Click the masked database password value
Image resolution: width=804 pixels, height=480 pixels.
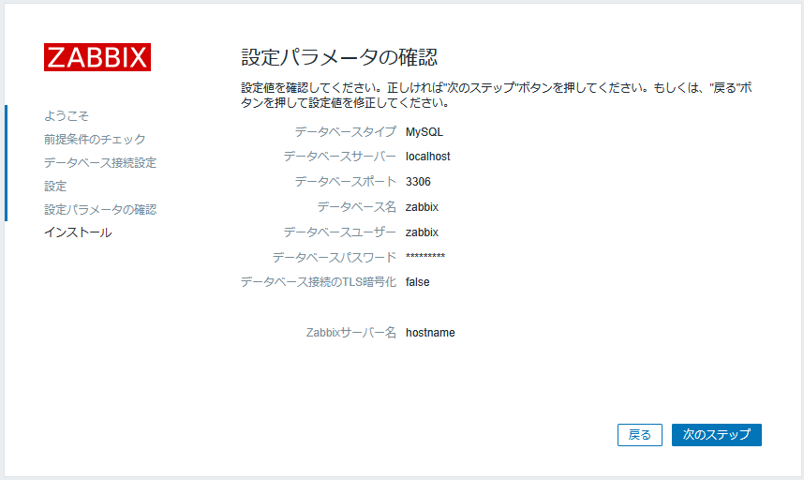coord(425,257)
